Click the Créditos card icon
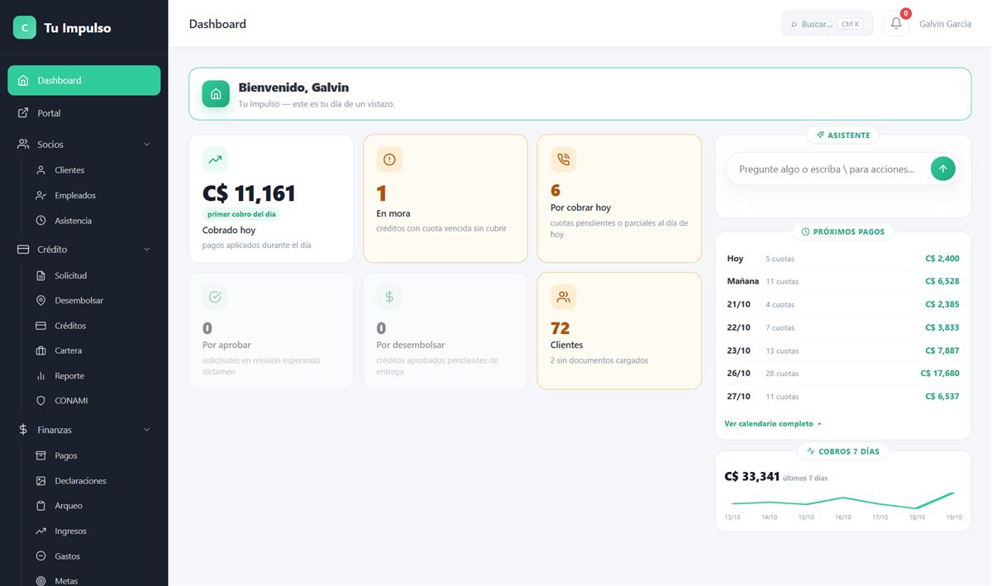 coord(41,326)
